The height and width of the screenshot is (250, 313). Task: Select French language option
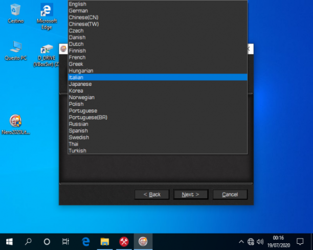click(x=158, y=57)
